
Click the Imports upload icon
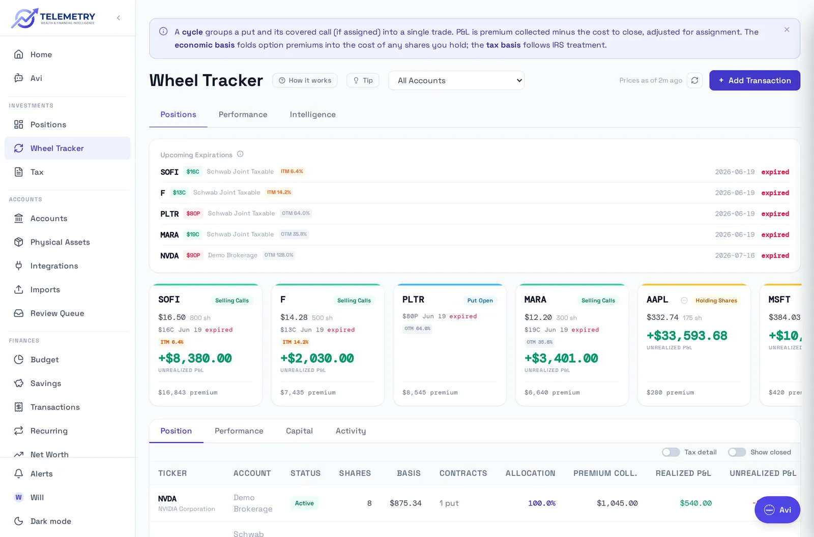pos(19,290)
